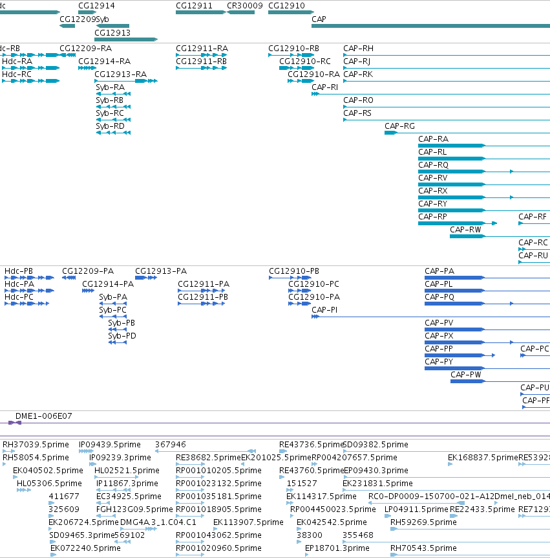Select transcript CG12910-RC

pos(297,68)
